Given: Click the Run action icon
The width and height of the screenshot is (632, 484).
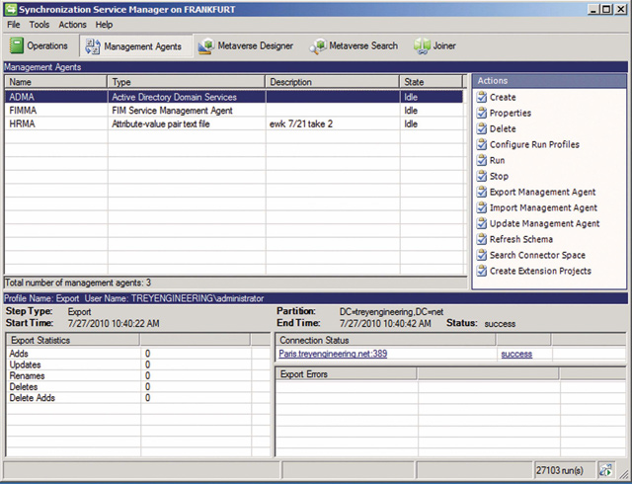Looking at the screenshot, I should [x=481, y=160].
